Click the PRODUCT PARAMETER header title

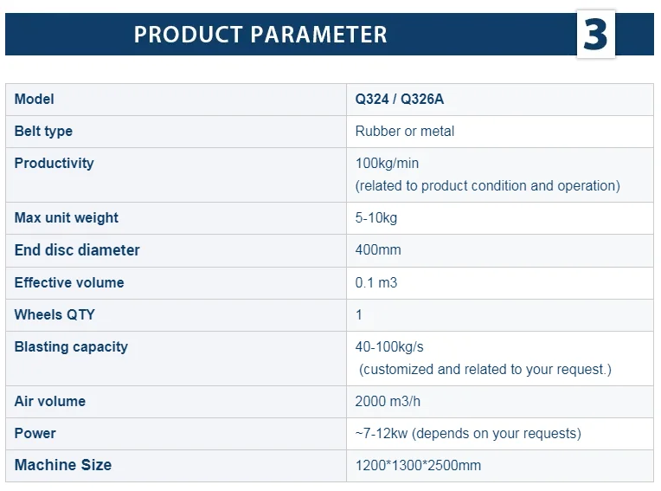[x=260, y=35]
